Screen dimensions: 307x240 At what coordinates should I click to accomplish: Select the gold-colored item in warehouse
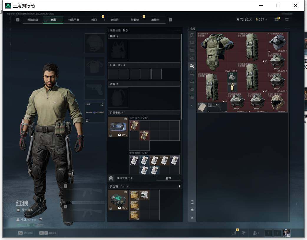[232, 87]
